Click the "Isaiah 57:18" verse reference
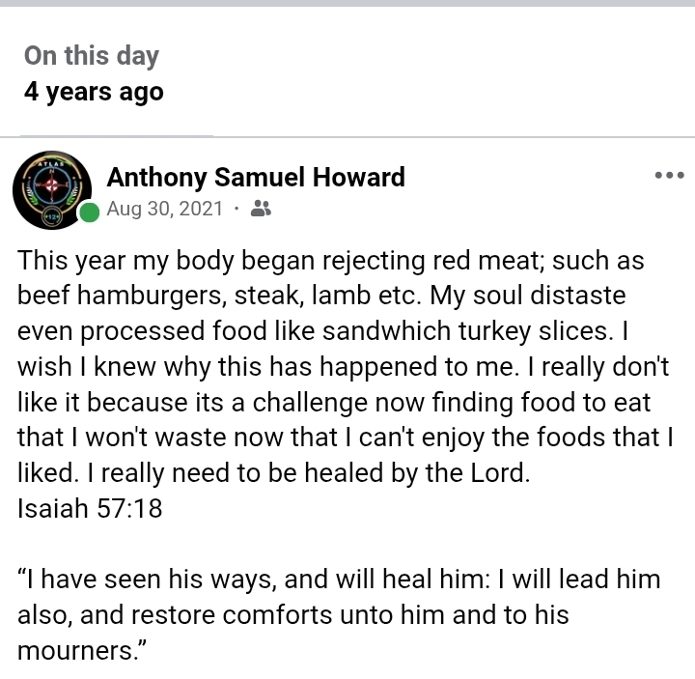This screenshot has width=695, height=679. 90,508
